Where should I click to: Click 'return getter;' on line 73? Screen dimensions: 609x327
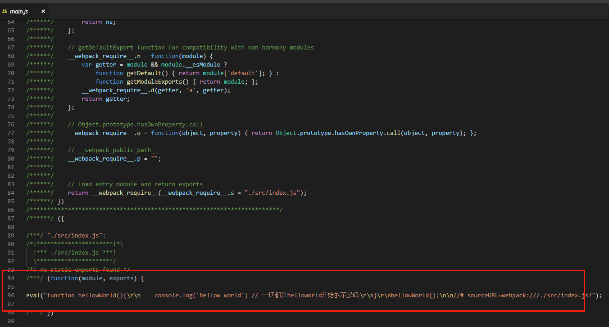(x=105, y=99)
